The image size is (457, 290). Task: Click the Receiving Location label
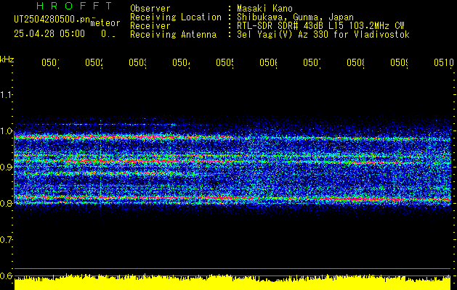(x=176, y=17)
